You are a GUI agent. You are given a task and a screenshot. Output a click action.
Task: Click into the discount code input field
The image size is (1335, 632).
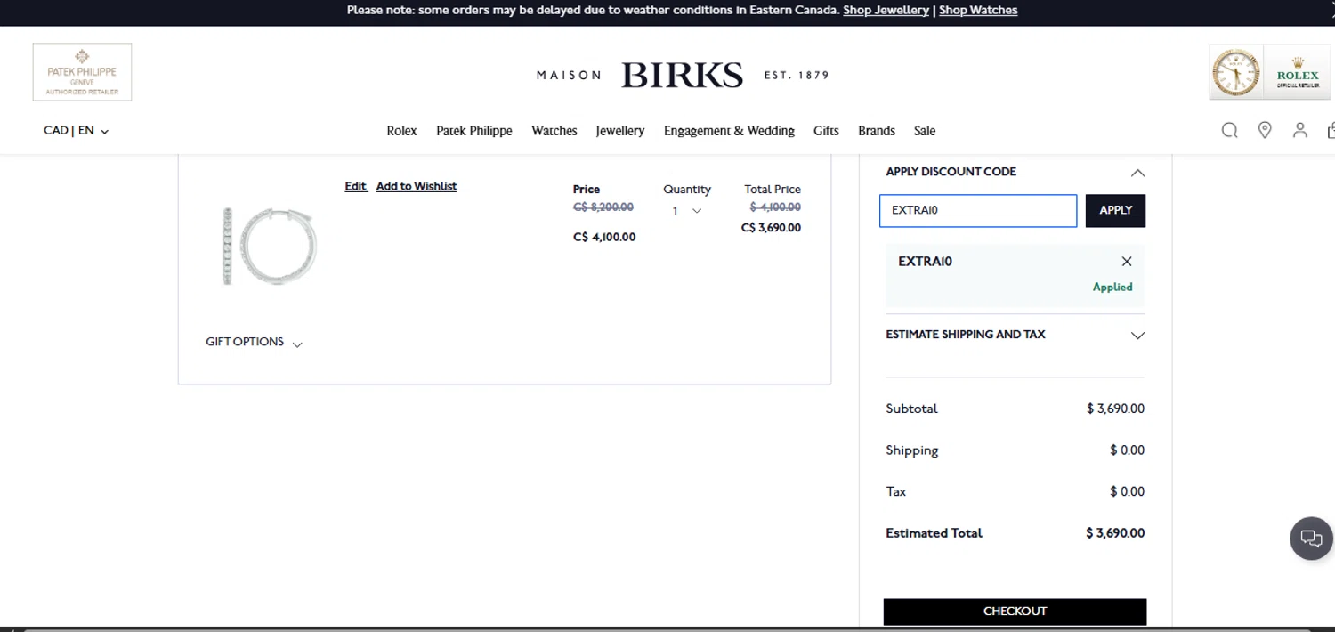tap(978, 211)
